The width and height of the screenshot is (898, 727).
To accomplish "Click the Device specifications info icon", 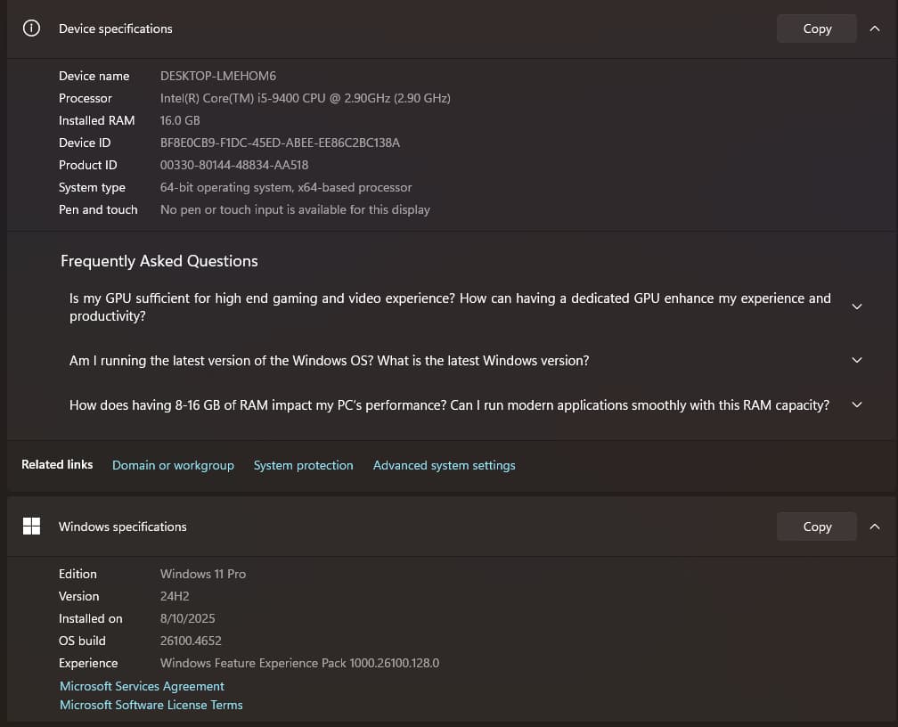I will pos(31,29).
